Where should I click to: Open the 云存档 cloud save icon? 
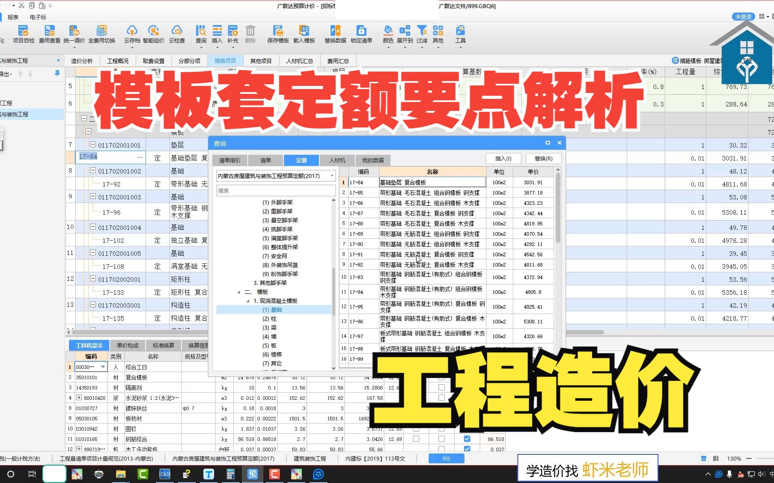click(132, 34)
